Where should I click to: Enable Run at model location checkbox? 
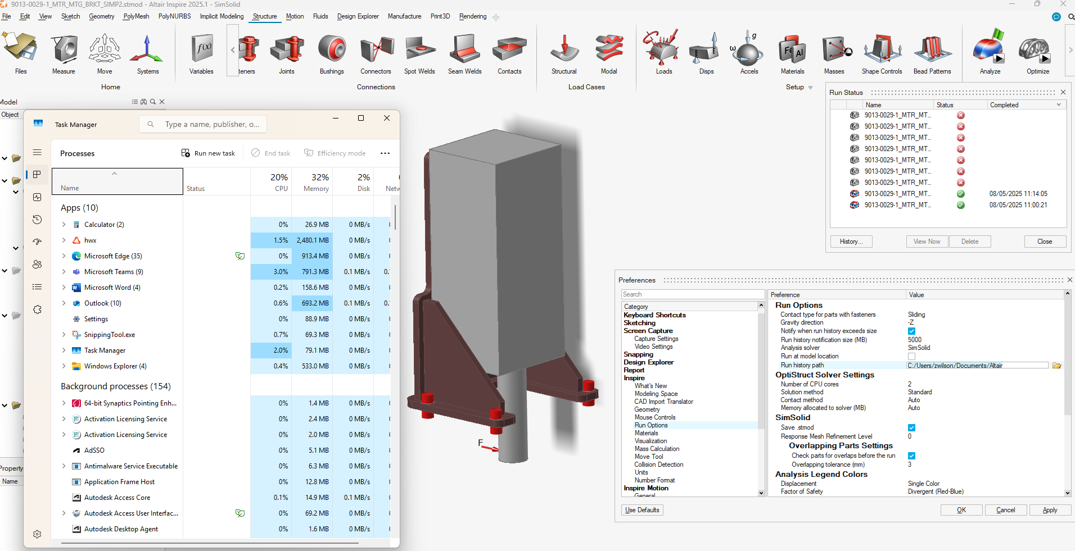(x=911, y=357)
